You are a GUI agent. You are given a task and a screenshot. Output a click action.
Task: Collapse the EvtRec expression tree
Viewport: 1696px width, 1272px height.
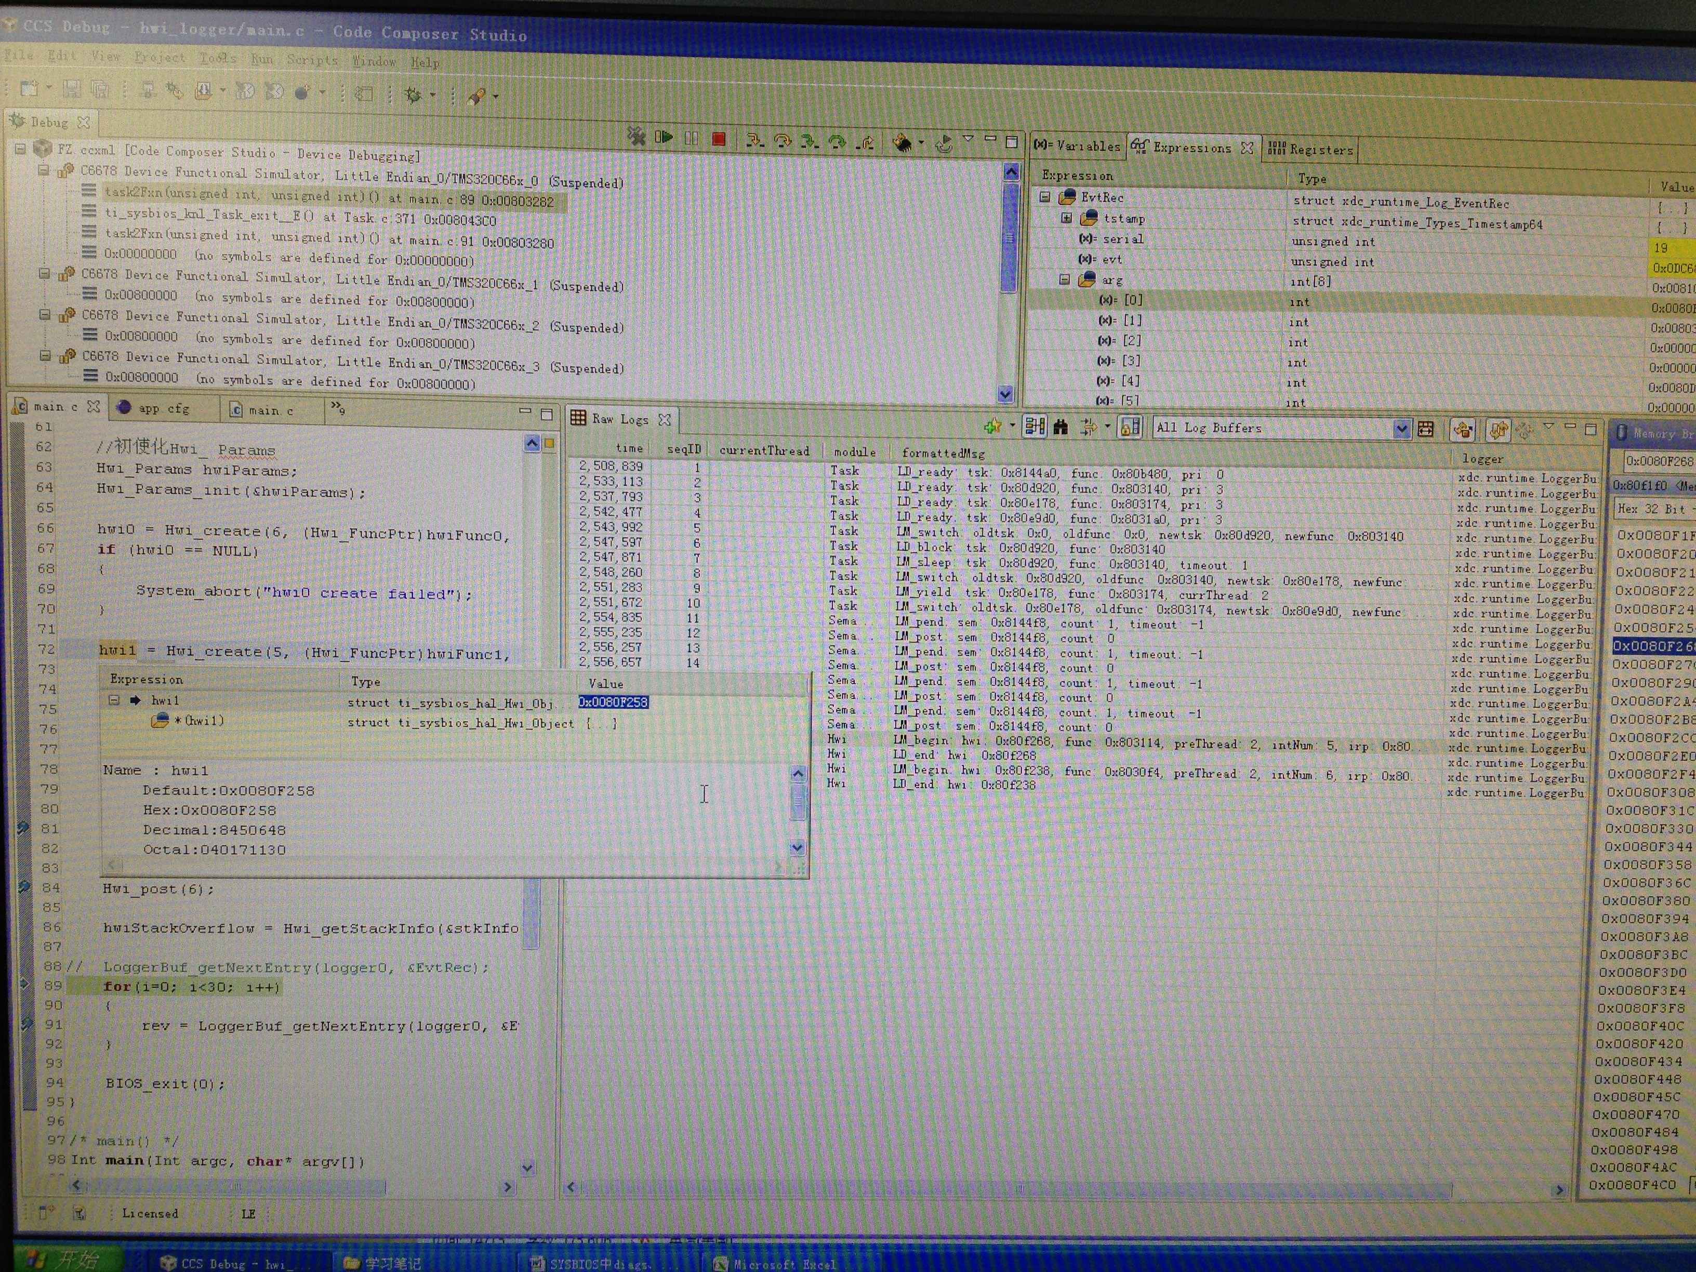1044,197
